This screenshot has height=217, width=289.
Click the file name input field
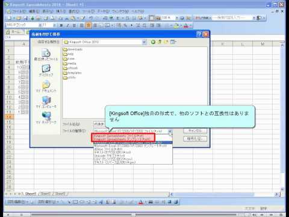[x=100, y=124]
